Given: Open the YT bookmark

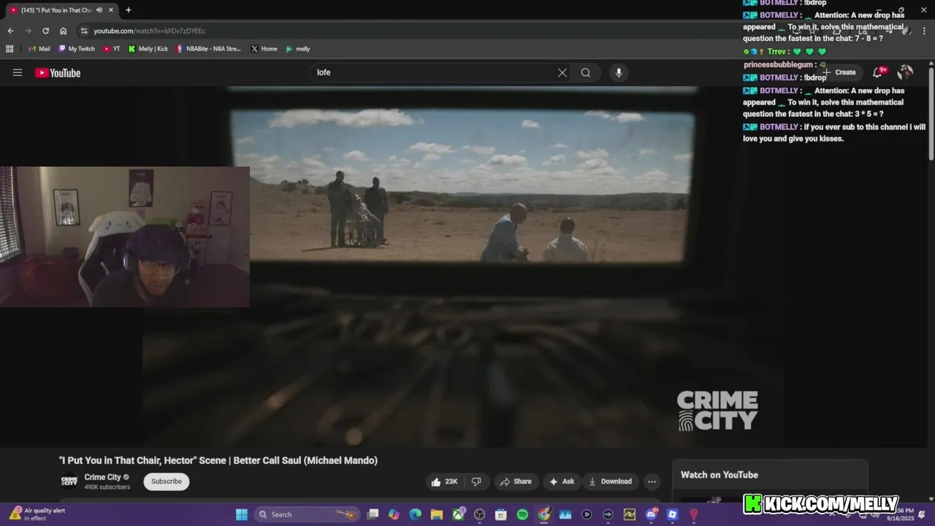Looking at the screenshot, I should (x=112, y=49).
